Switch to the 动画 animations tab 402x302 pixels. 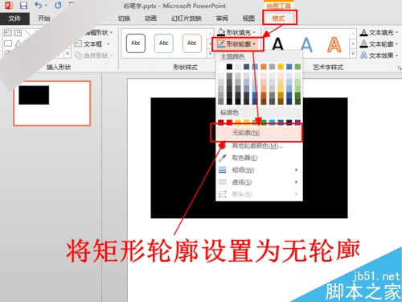150,19
